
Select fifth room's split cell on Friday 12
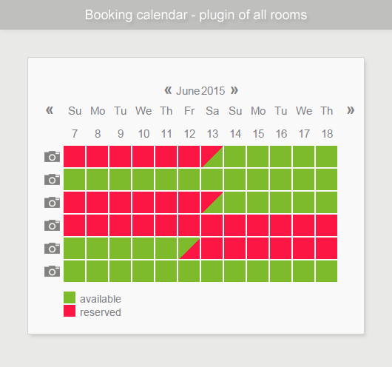[189, 248]
